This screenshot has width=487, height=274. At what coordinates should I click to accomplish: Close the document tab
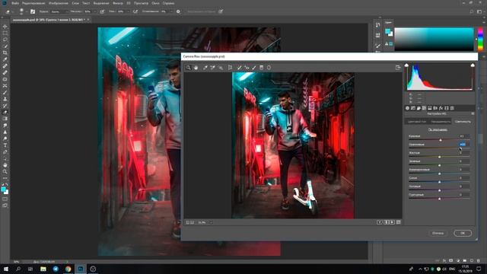88,20
